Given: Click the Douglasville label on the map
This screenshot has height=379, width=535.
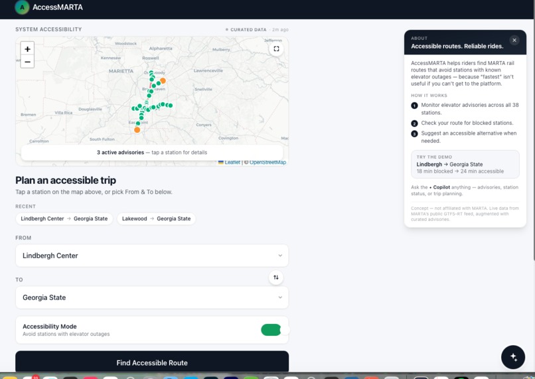Looking at the screenshot, I should click(90, 109).
